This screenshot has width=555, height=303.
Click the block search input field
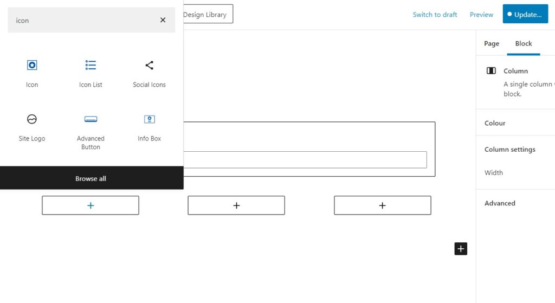pos(81,21)
